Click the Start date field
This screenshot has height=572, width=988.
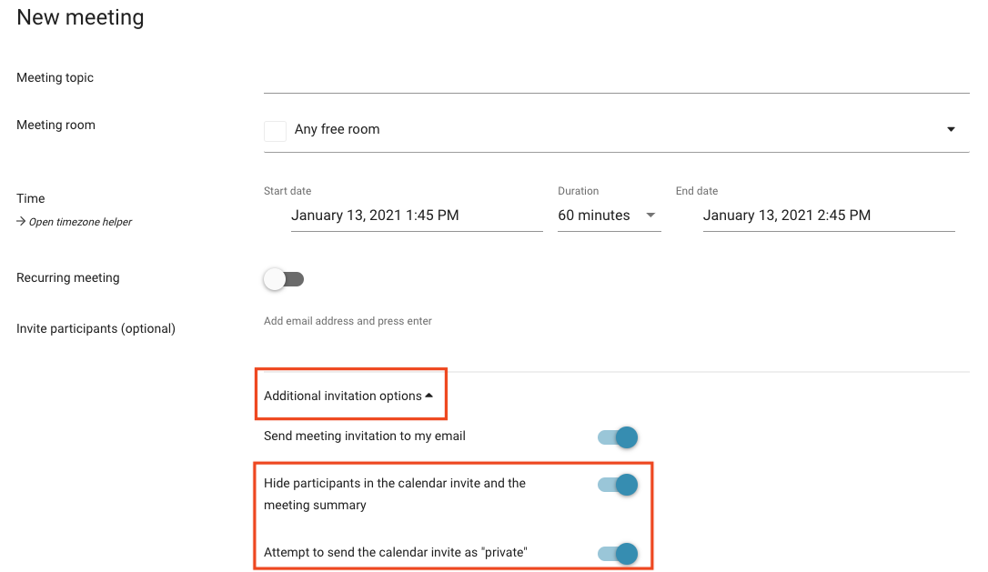coord(417,216)
